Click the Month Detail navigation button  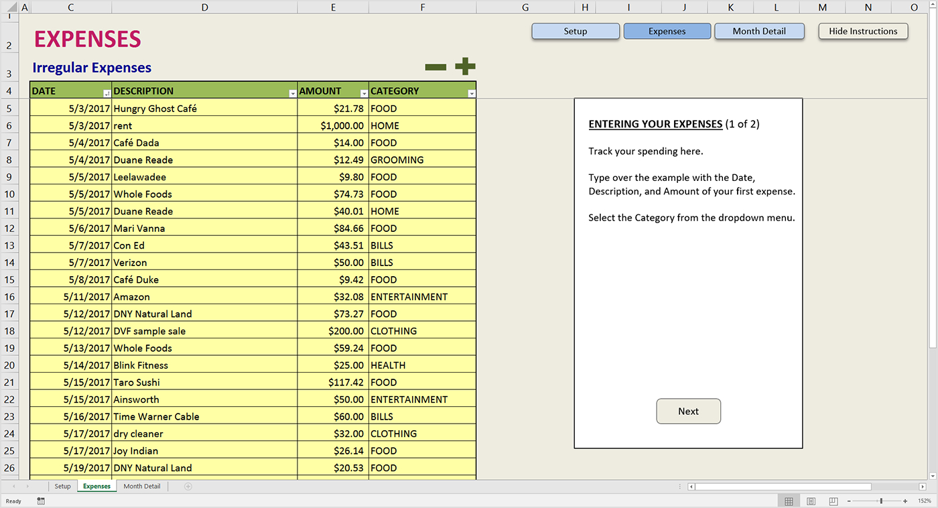point(759,31)
